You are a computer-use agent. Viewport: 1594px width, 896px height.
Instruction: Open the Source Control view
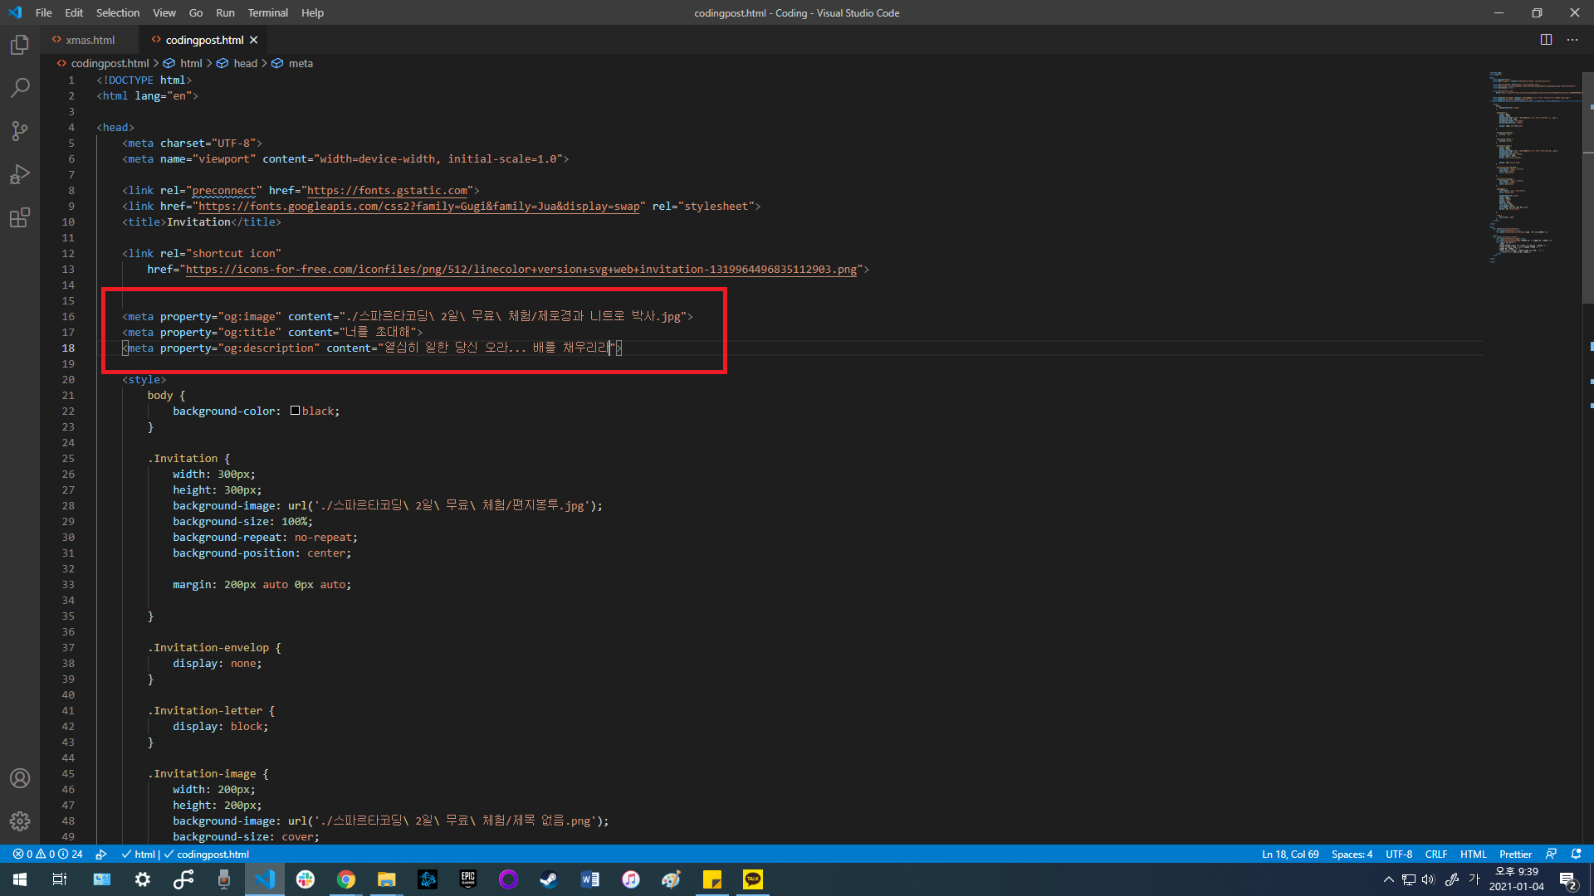[20, 131]
